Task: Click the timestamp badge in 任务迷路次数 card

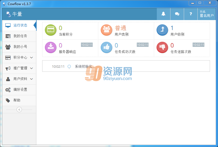Action: (198, 45)
